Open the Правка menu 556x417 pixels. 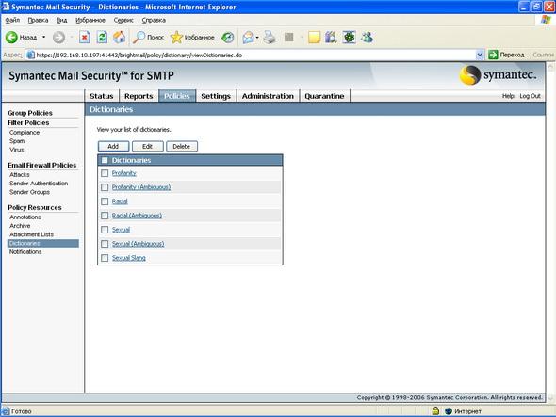pyautogui.click(x=38, y=20)
